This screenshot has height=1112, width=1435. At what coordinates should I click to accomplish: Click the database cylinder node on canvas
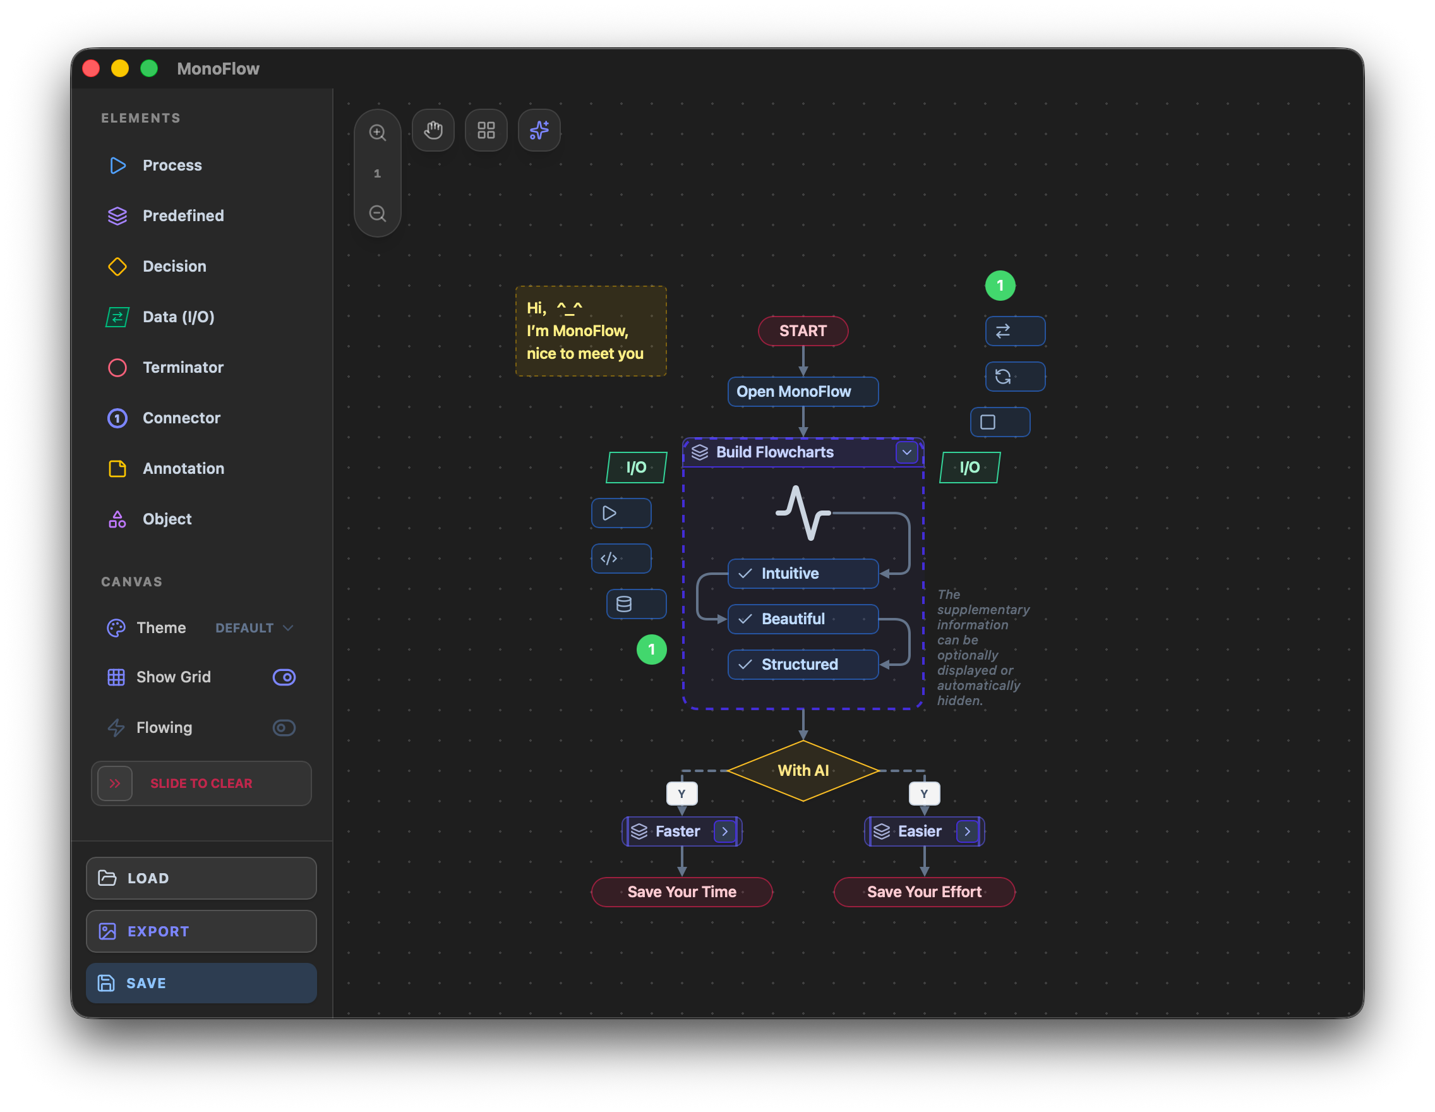point(636,604)
